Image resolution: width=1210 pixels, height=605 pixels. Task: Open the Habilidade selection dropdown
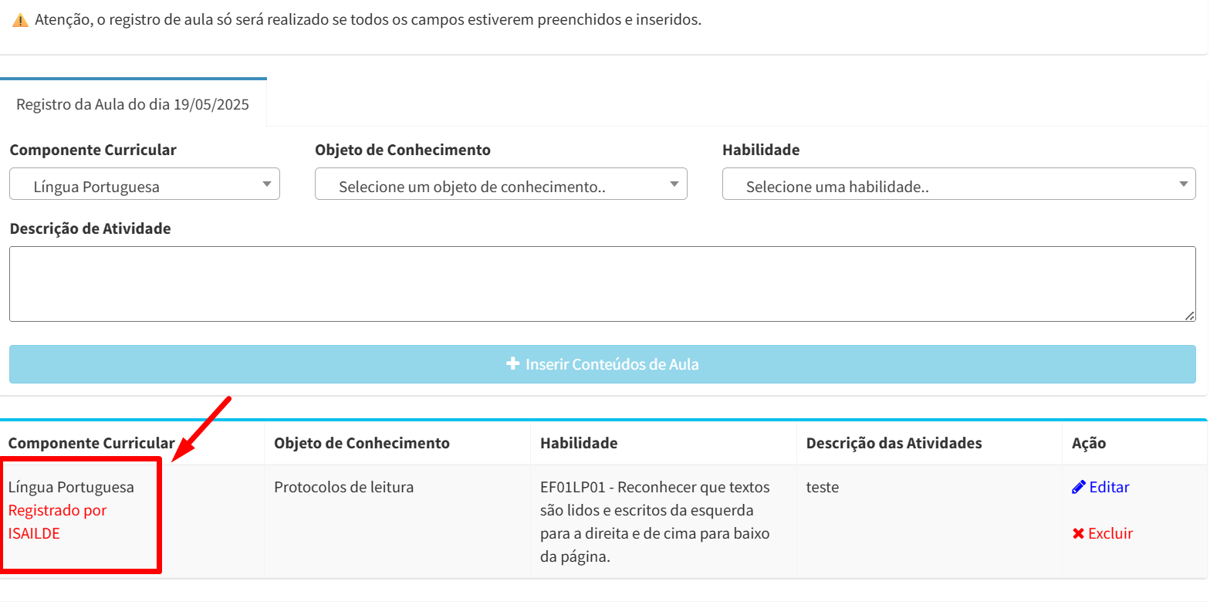click(959, 184)
